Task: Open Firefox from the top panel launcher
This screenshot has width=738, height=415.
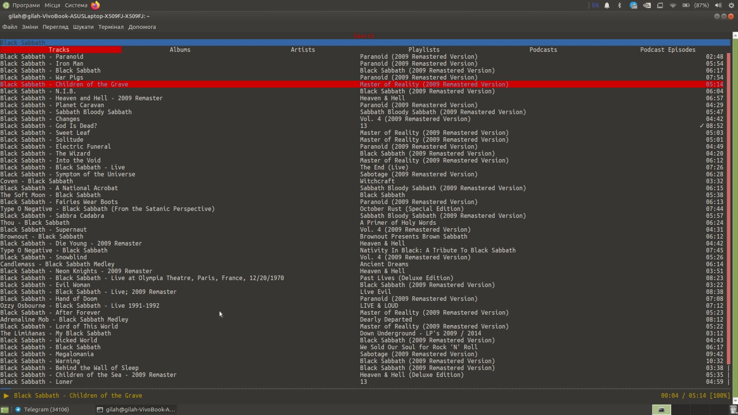Action: pos(95,5)
